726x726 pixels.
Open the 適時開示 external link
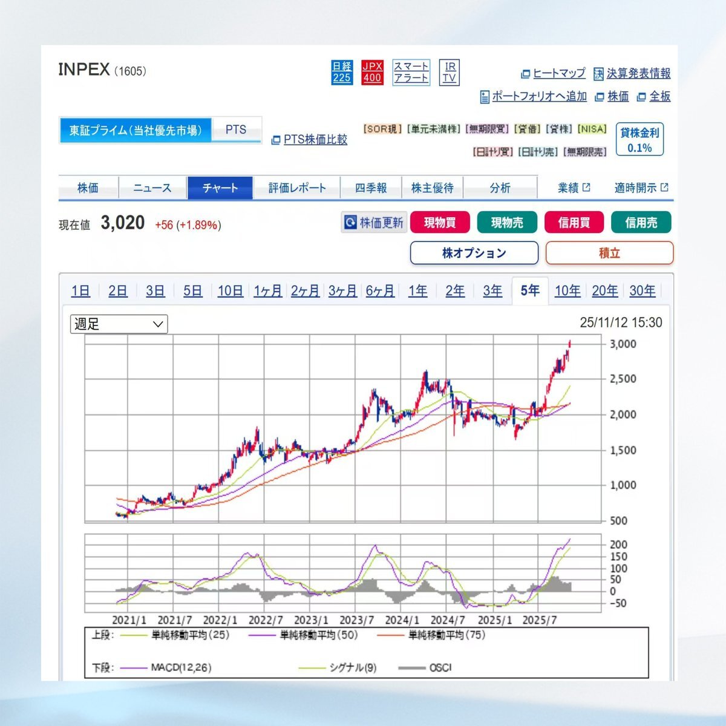pyautogui.click(x=641, y=188)
